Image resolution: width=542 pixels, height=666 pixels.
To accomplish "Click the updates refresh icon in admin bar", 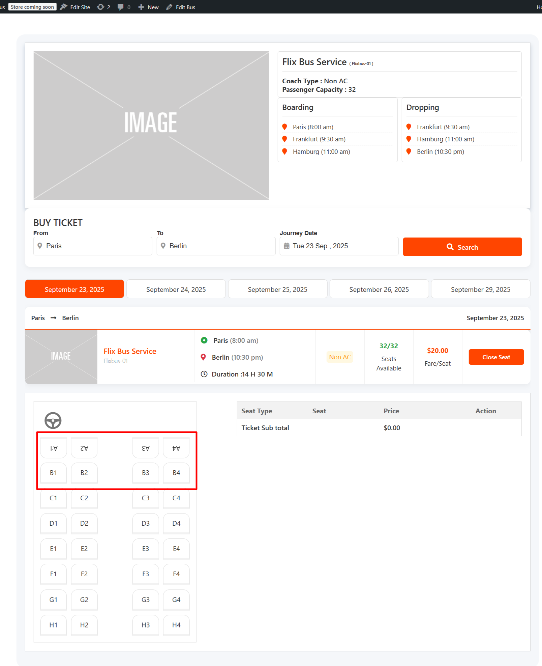I will (x=100, y=7).
